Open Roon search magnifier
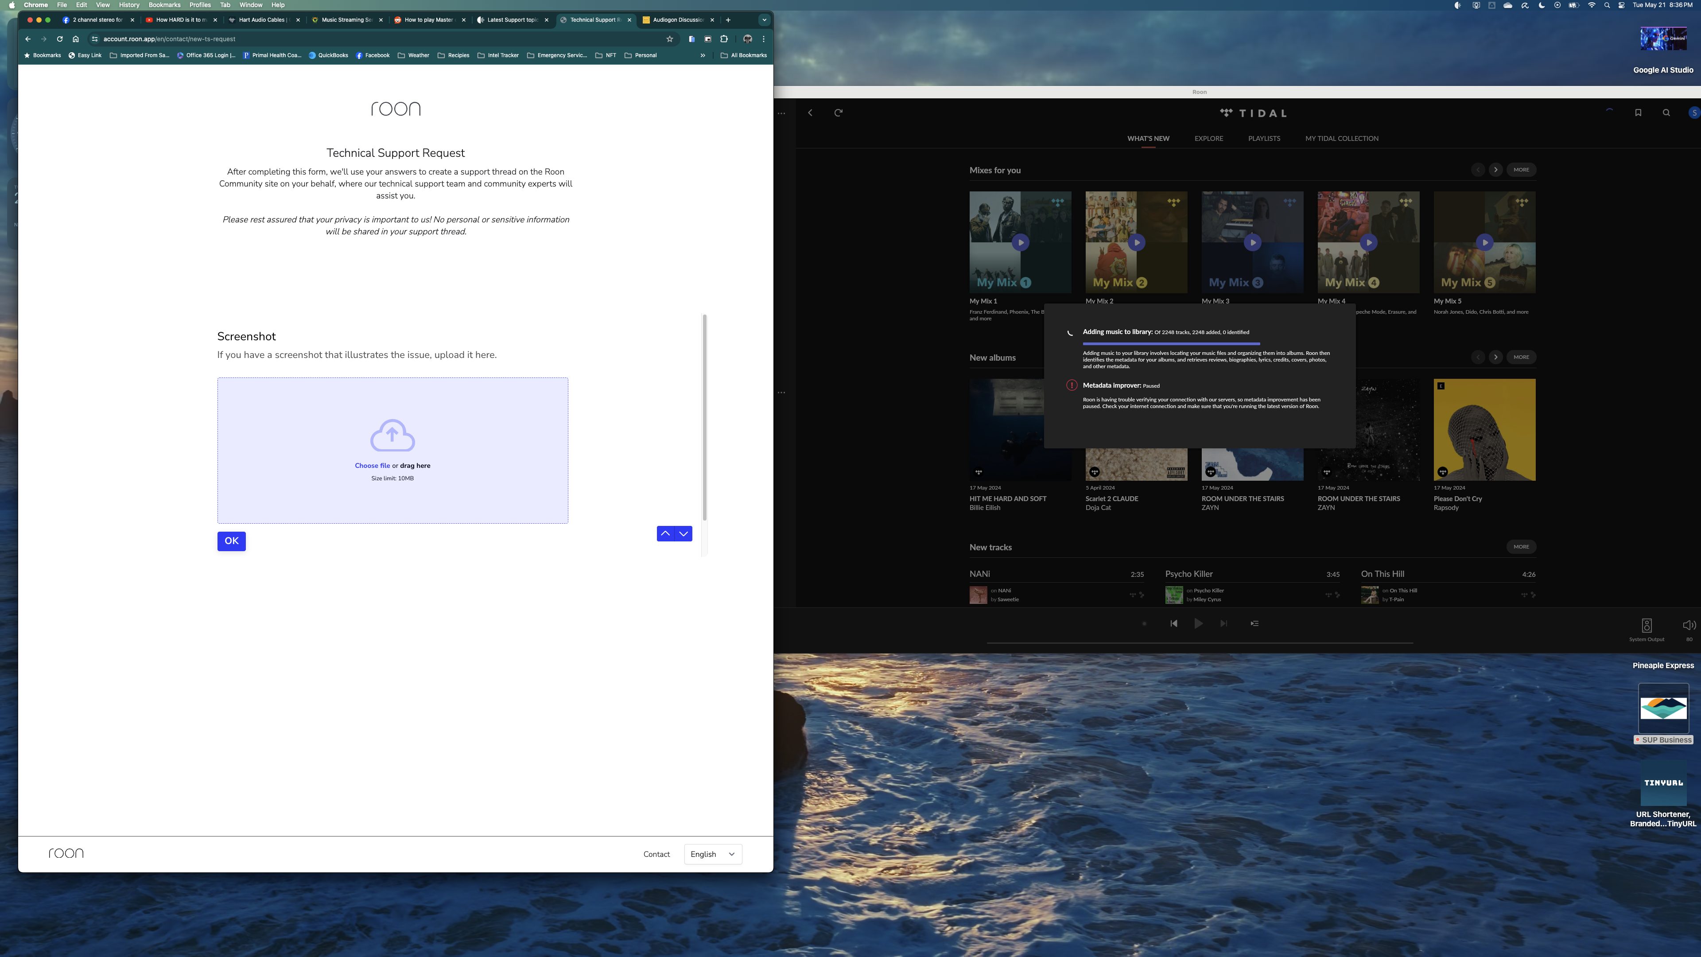This screenshot has height=957, width=1701. 1666,113
